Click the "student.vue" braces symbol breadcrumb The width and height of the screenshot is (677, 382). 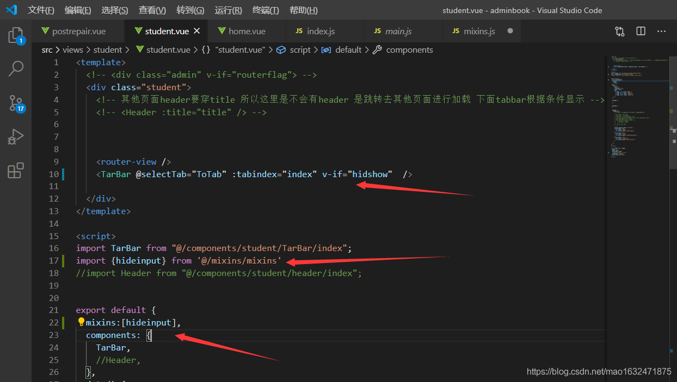pyautogui.click(x=233, y=50)
